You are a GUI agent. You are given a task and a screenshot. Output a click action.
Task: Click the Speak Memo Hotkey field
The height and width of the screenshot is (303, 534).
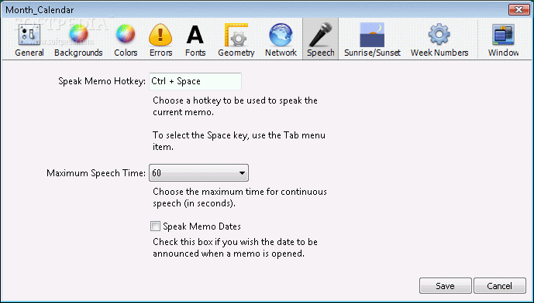tap(195, 81)
